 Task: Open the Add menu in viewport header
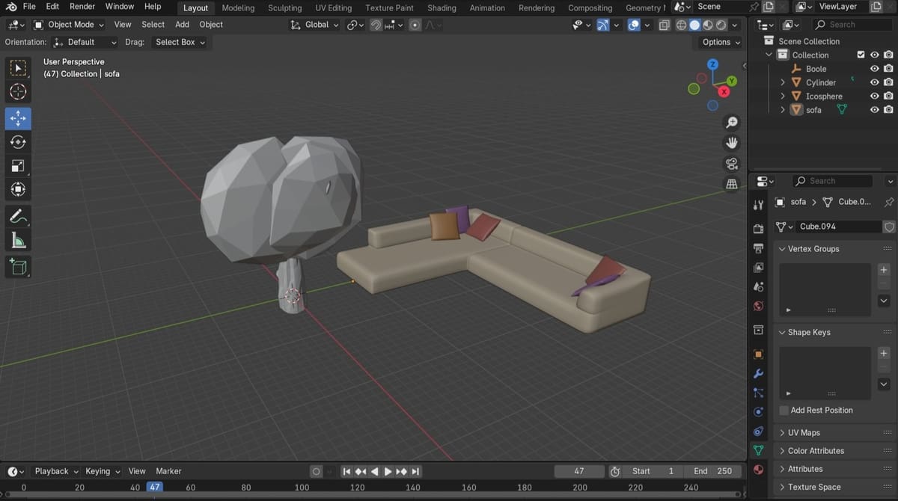182,25
